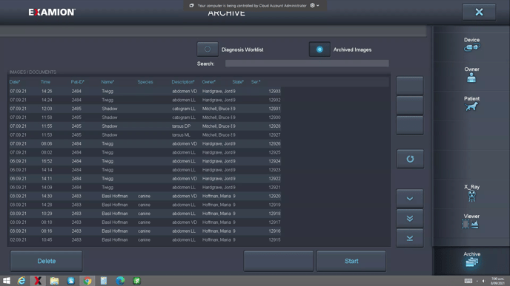The height and width of the screenshot is (286, 510).
Task: Sort the list by the Date column header
Action: point(15,82)
